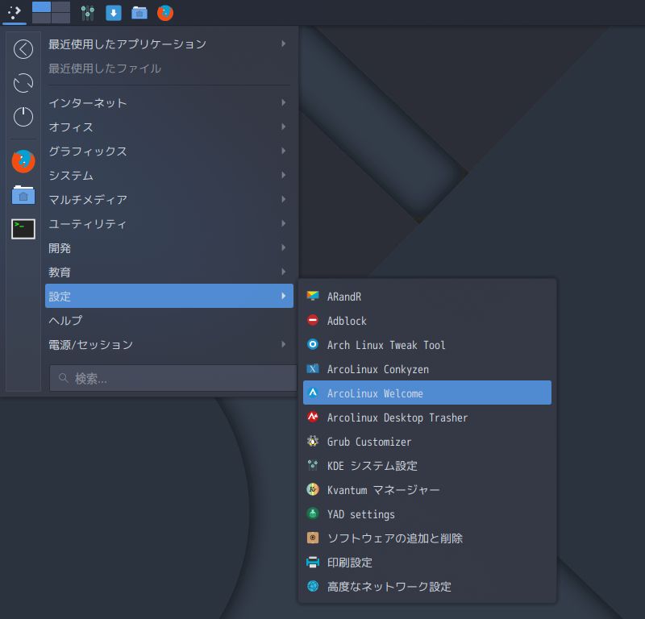Image resolution: width=645 pixels, height=619 pixels.
Task: Open the ヘルプ menu entry
Action: 169,320
